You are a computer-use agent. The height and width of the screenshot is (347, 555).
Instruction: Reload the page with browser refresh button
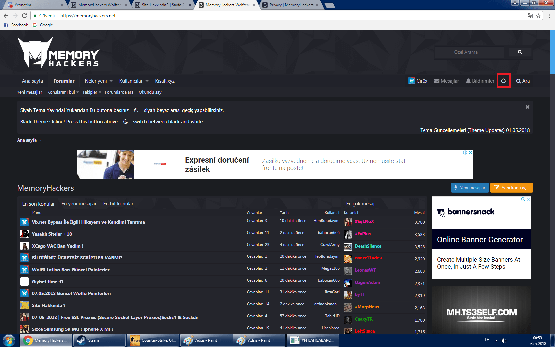(x=24, y=16)
